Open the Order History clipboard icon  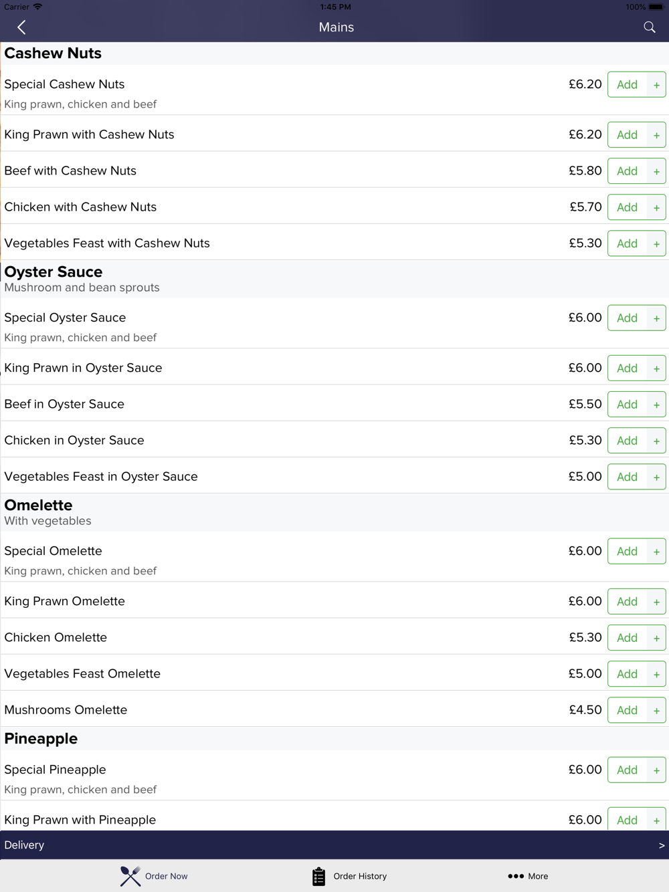[x=318, y=876]
